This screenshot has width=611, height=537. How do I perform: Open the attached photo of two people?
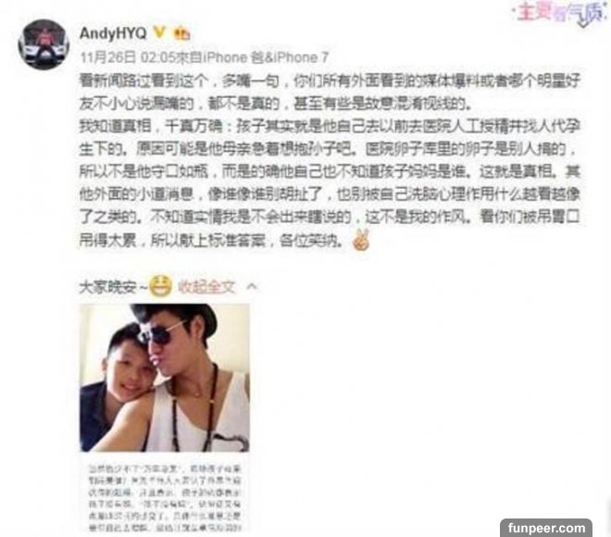pos(165,378)
